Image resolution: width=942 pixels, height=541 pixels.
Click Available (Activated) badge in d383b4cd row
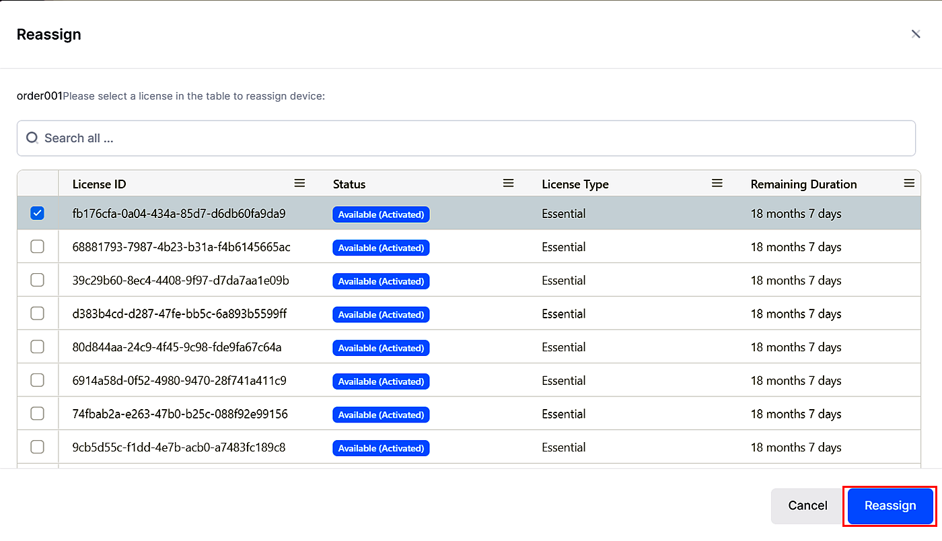pos(381,314)
